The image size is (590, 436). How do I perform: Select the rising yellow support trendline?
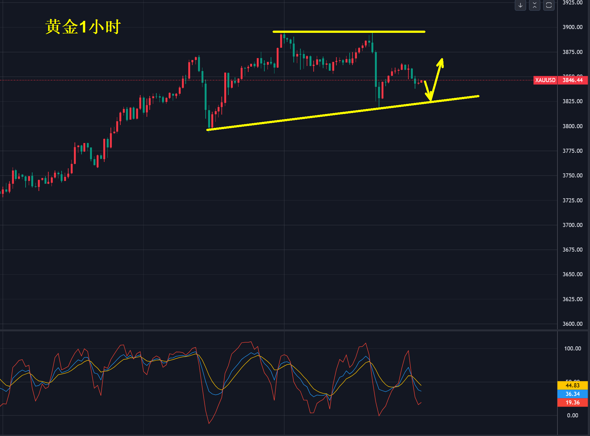[x=343, y=113]
